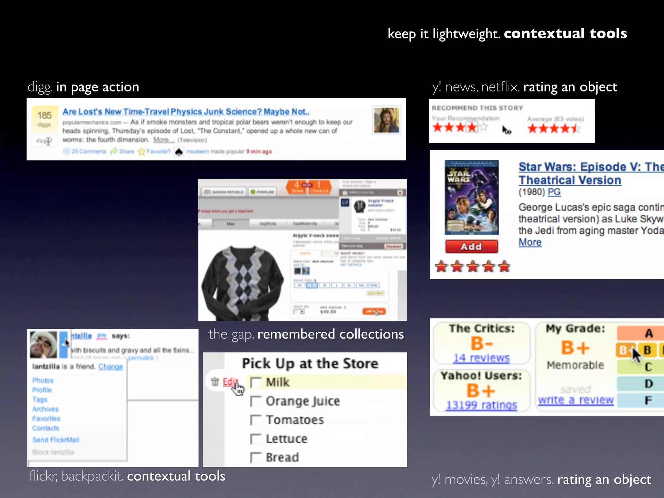Check the Orange Juice checkbox
The height and width of the screenshot is (498, 664).
[x=255, y=401]
